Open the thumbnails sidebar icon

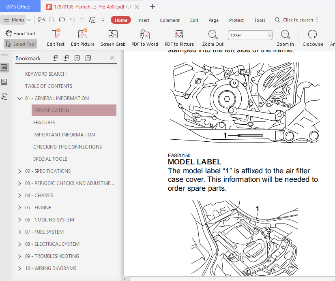click(x=4, y=82)
